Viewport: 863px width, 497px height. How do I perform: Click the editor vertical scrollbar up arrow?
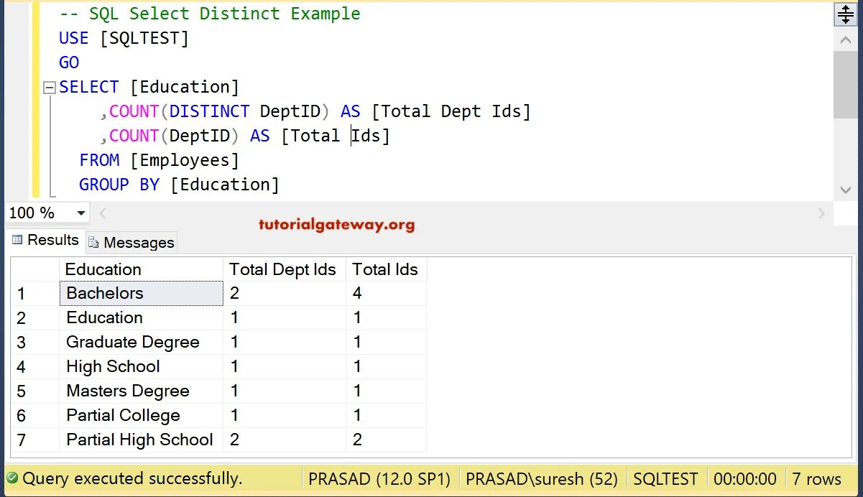845,41
